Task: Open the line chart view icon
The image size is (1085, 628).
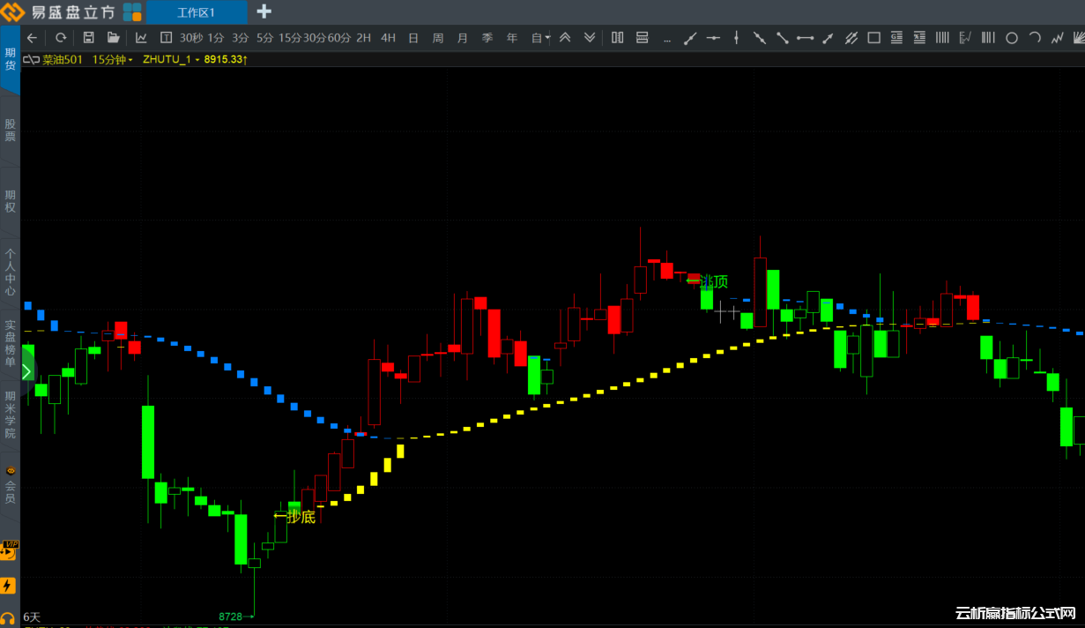Action: tap(141, 38)
